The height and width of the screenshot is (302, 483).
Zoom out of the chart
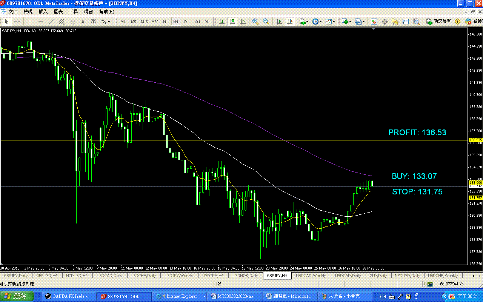click(265, 22)
